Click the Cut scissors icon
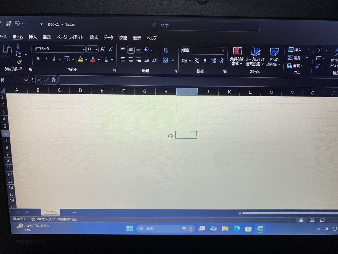 [18, 46]
